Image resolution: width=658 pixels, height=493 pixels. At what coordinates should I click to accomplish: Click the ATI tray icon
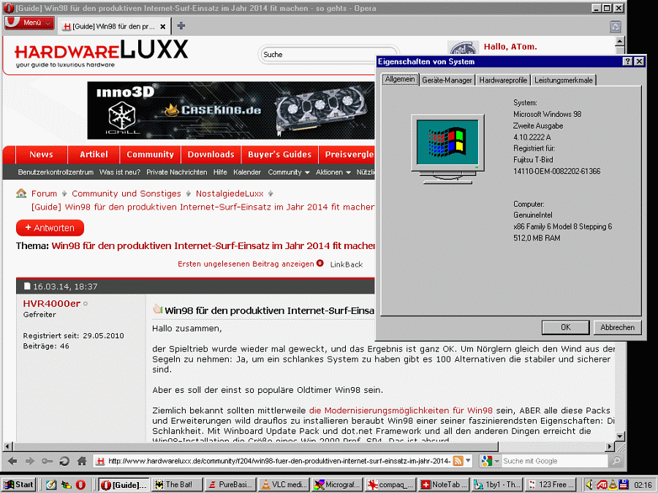tap(602, 485)
